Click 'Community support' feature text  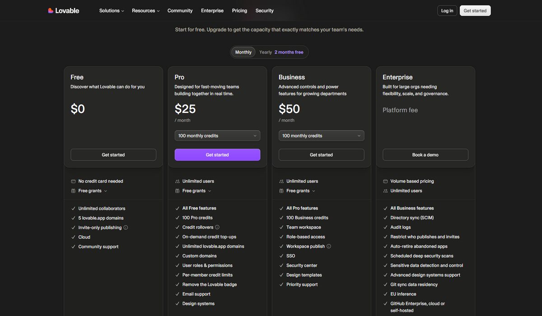[x=98, y=246]
